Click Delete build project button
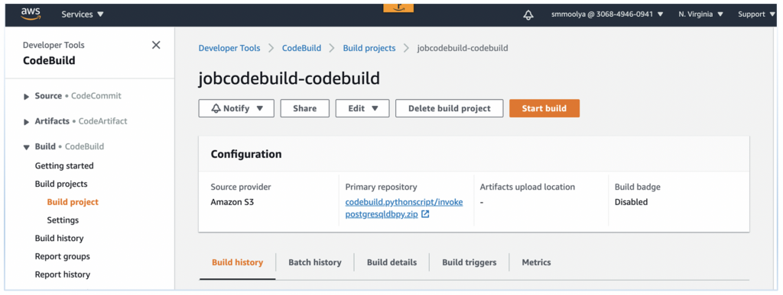783x295 pixels. (x=450, y=108)
